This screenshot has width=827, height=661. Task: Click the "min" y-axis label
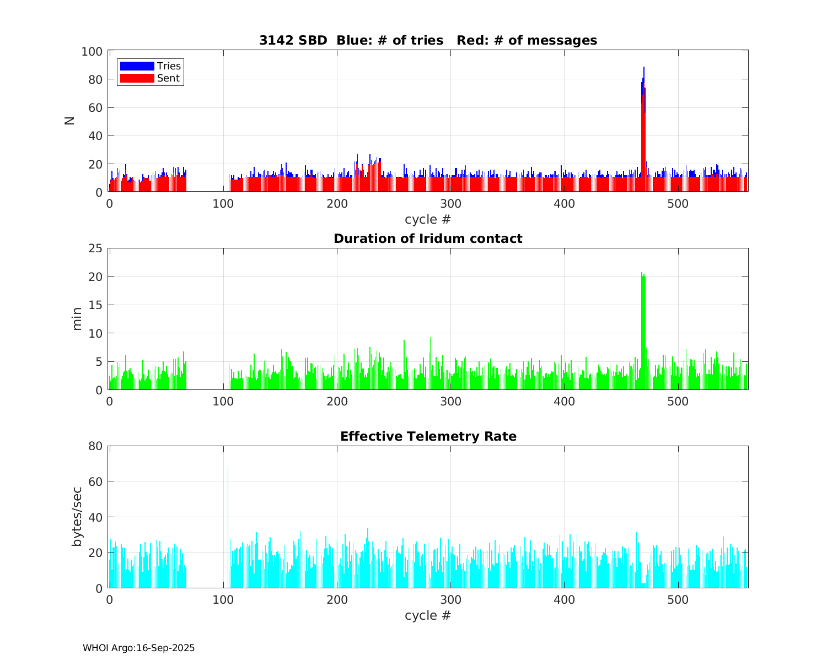coord(77,319)
